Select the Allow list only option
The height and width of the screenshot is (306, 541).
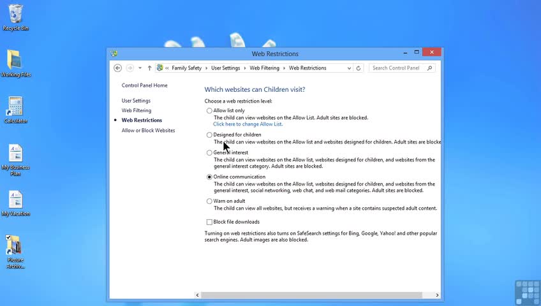click(x=209, y=111)
